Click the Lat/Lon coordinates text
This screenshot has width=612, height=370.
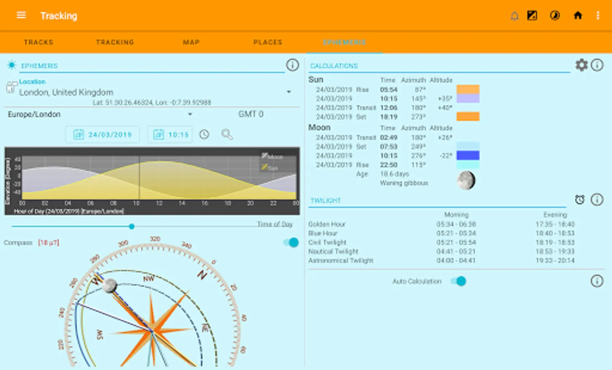pyautogui.click(x=152, y=102)
